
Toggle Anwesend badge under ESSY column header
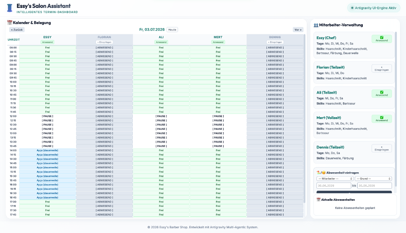click(x=48, y=42)
